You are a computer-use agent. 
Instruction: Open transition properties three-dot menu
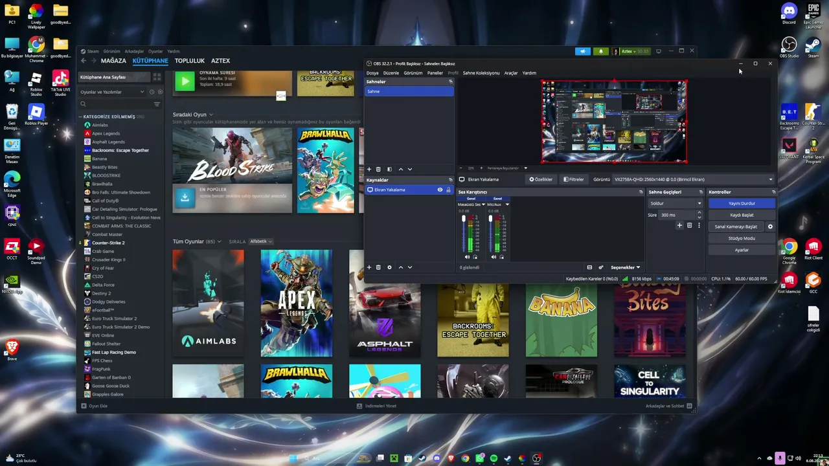point(699,225)
